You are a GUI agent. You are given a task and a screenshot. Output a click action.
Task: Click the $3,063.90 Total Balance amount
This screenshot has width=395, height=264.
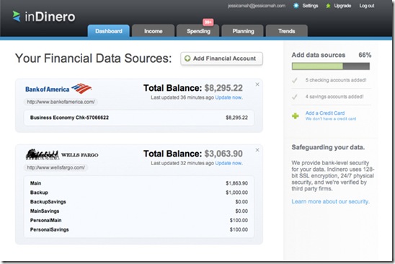[x=223, y=154]
